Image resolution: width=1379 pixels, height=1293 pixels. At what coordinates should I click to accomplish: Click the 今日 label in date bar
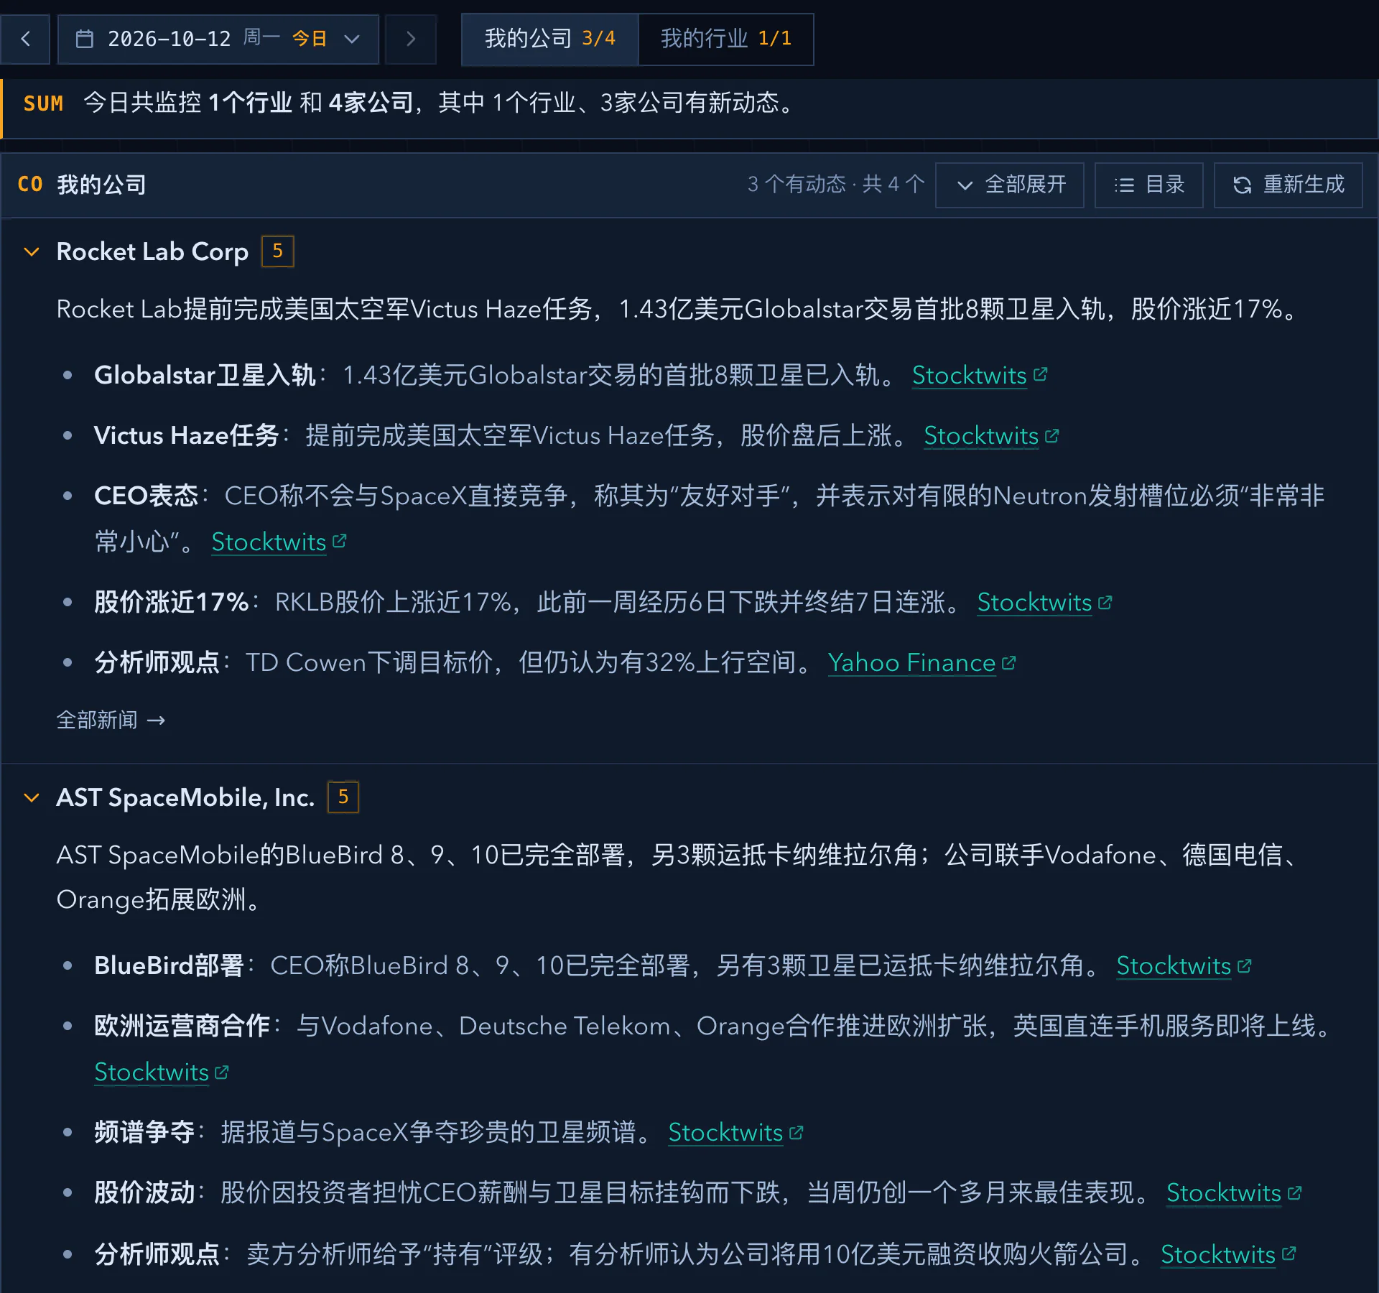[x=310, y=39]
